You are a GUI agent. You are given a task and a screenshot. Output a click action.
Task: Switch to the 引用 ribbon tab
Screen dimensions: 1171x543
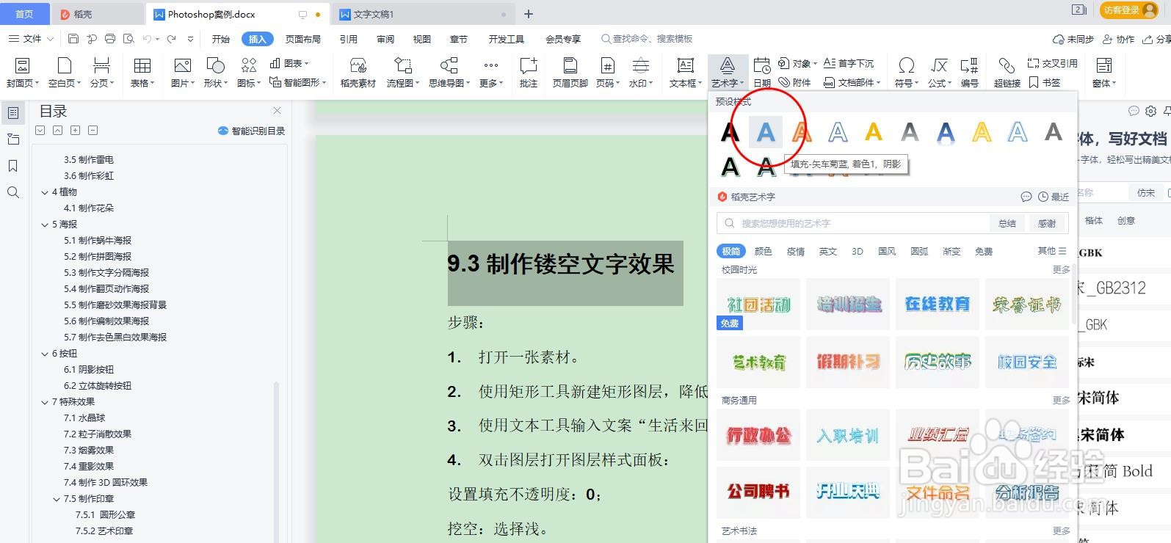pos(349,39)
